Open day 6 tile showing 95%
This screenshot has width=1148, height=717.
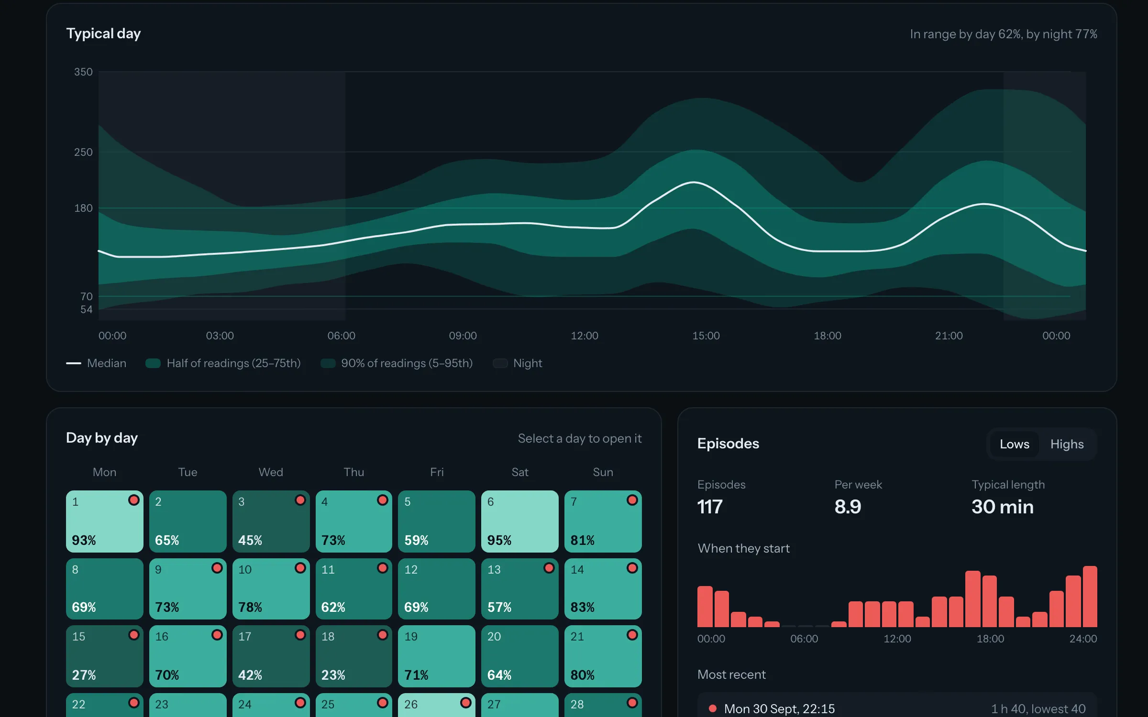pyautogui.click(x=520, y=521)
